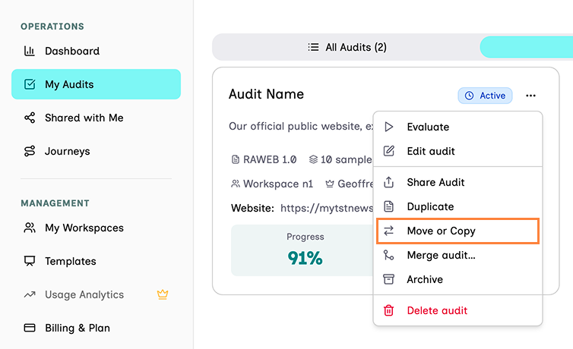Image resolution: width=573 pixels, height=349 pixels.
Task: Choose Evaluate from the audit menu
Action: [x=457, y=127]
